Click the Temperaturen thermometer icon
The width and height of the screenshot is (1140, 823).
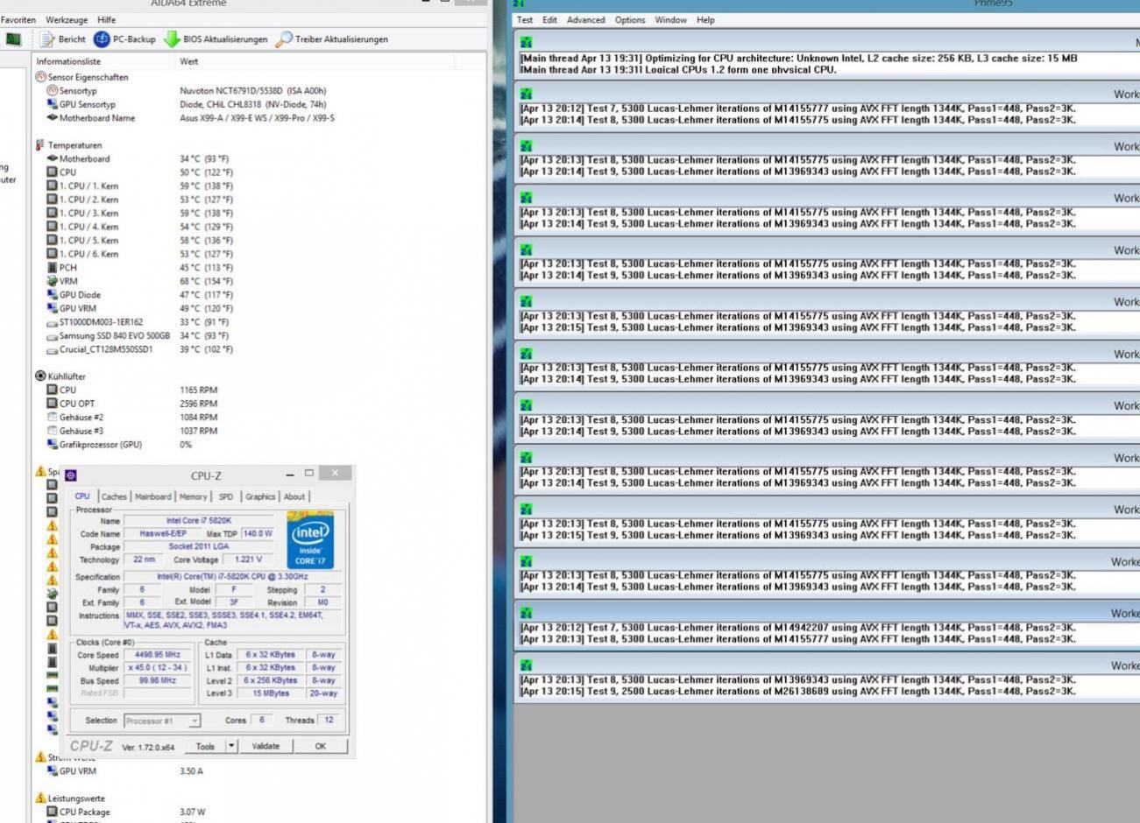point(40,145)
